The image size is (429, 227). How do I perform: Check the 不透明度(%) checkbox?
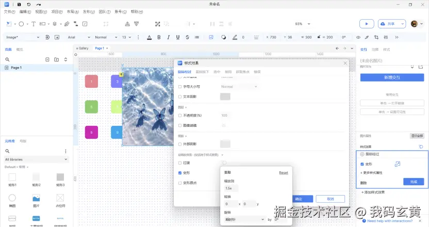180,116
